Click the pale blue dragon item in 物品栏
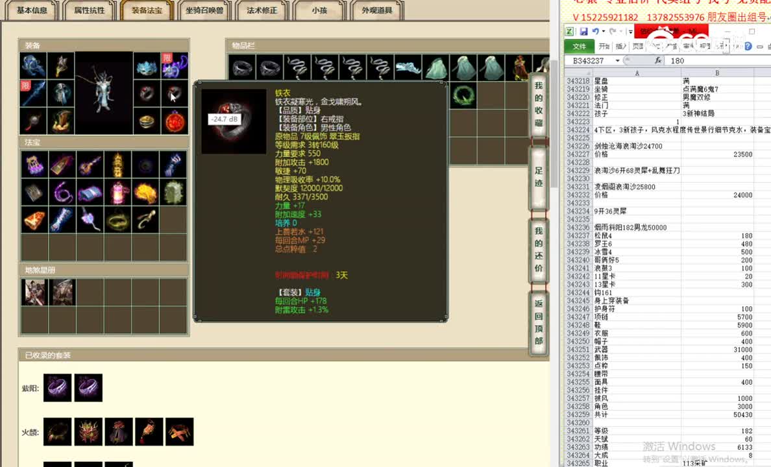The width and height of the screenshot is (771, 467). click(408, 67)
